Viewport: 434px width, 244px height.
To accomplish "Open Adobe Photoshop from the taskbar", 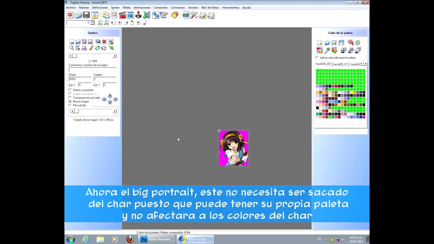I will (x=157, y=239).
